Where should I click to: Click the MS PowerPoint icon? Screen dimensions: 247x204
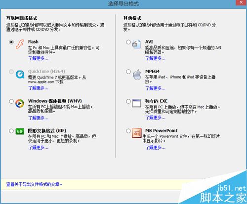pyautogui.click(x=137, y=133)
